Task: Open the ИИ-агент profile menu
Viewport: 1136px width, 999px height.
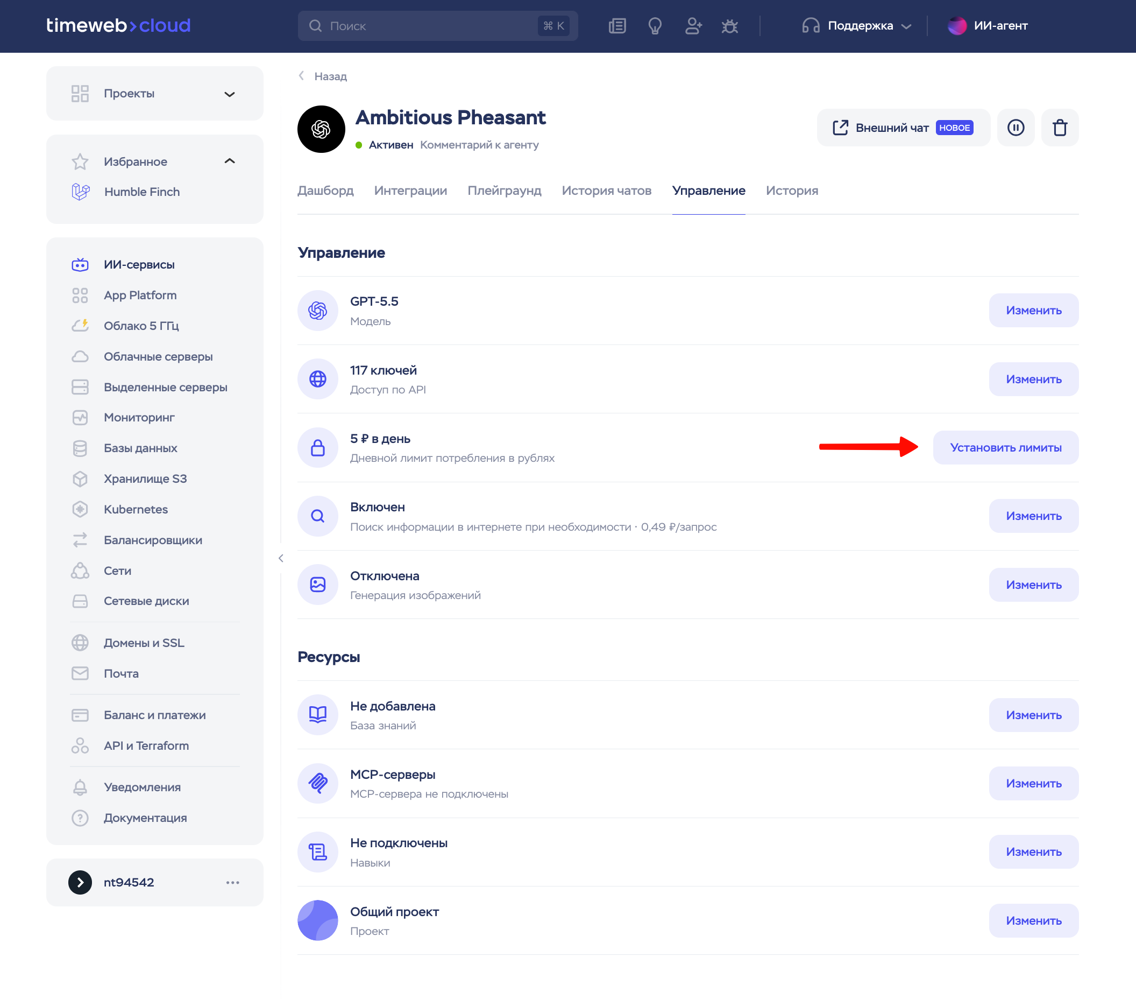Action: click(x=988, y=26)
